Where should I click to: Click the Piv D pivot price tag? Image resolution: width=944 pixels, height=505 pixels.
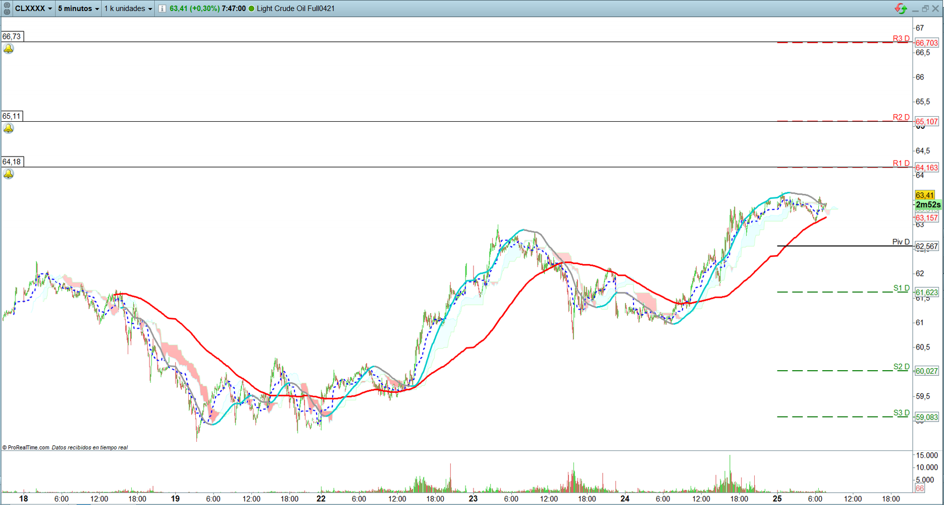927,246
